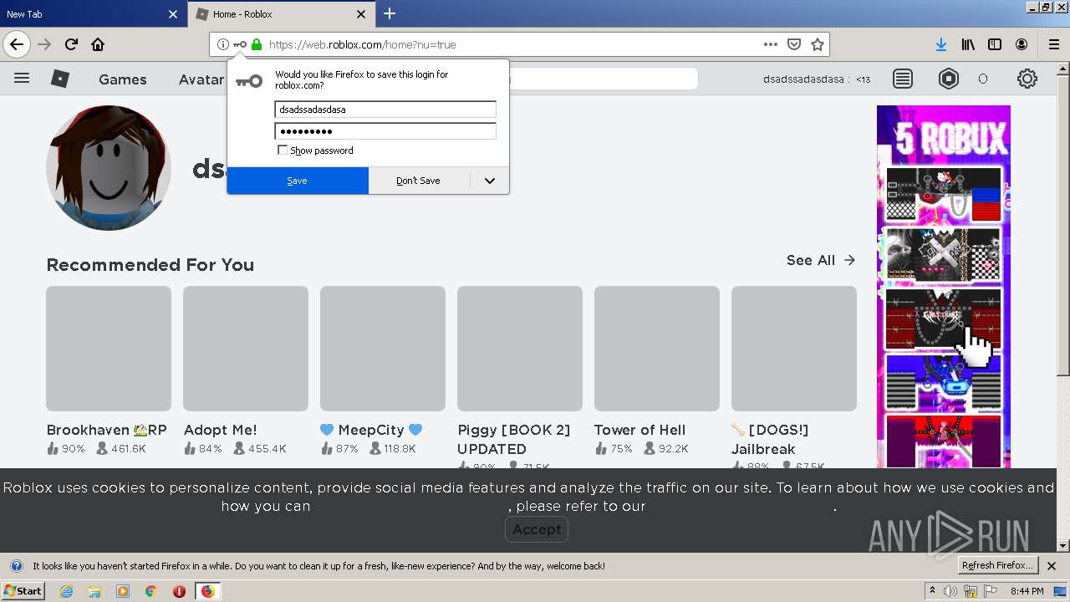Save page to Pocket icon
This screenshot has width=1070, height=602.
click(x=794, y=44)
